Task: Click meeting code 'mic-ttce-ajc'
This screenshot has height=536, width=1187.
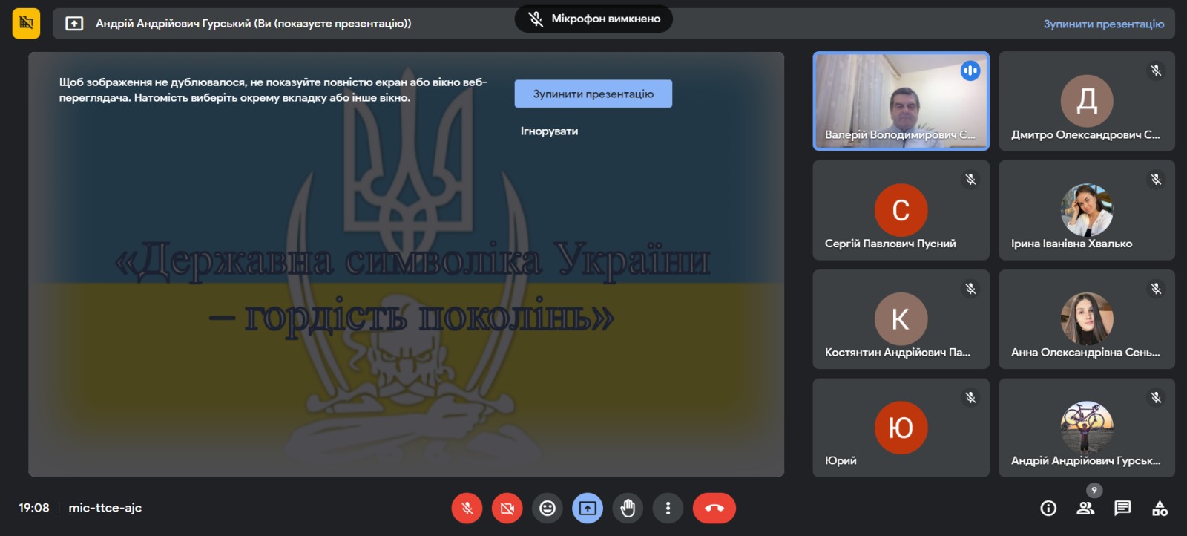Action: pos(105,508)
